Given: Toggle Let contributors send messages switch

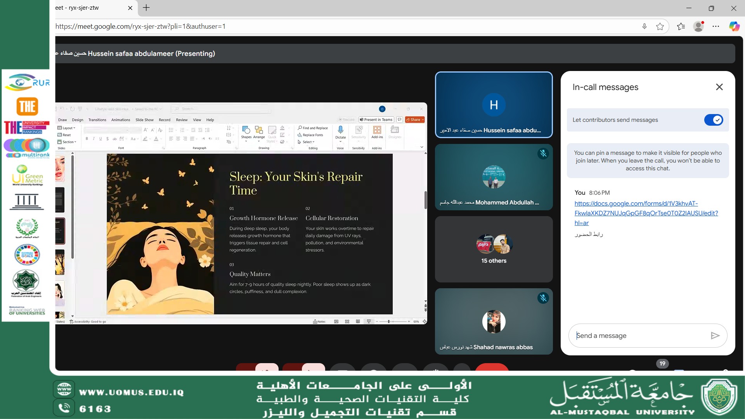Looking at the screenshot, I should (x=713, y=120).
